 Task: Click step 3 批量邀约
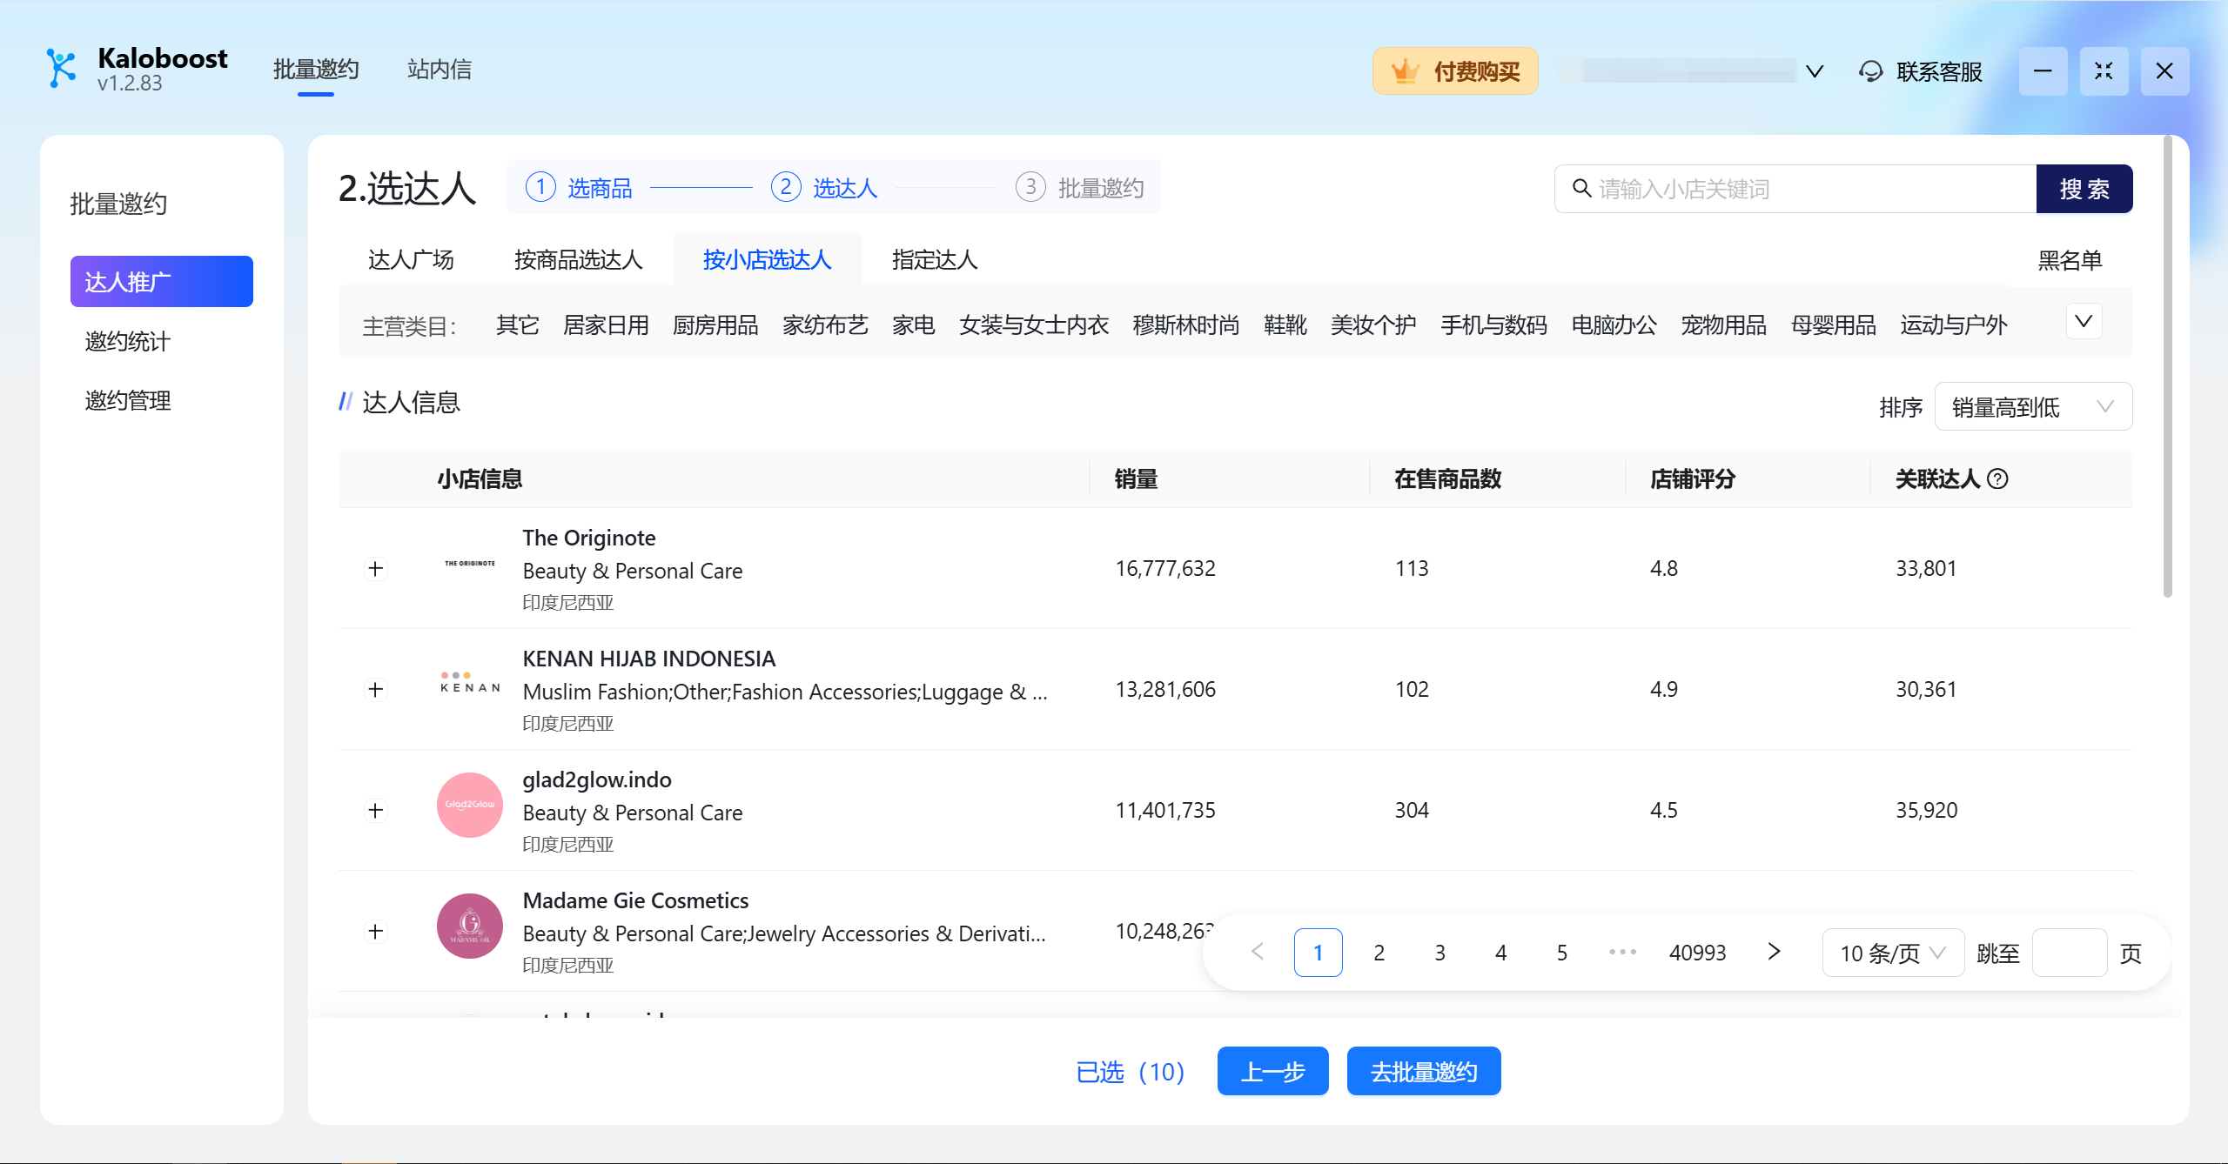(x=1080, y=187)
